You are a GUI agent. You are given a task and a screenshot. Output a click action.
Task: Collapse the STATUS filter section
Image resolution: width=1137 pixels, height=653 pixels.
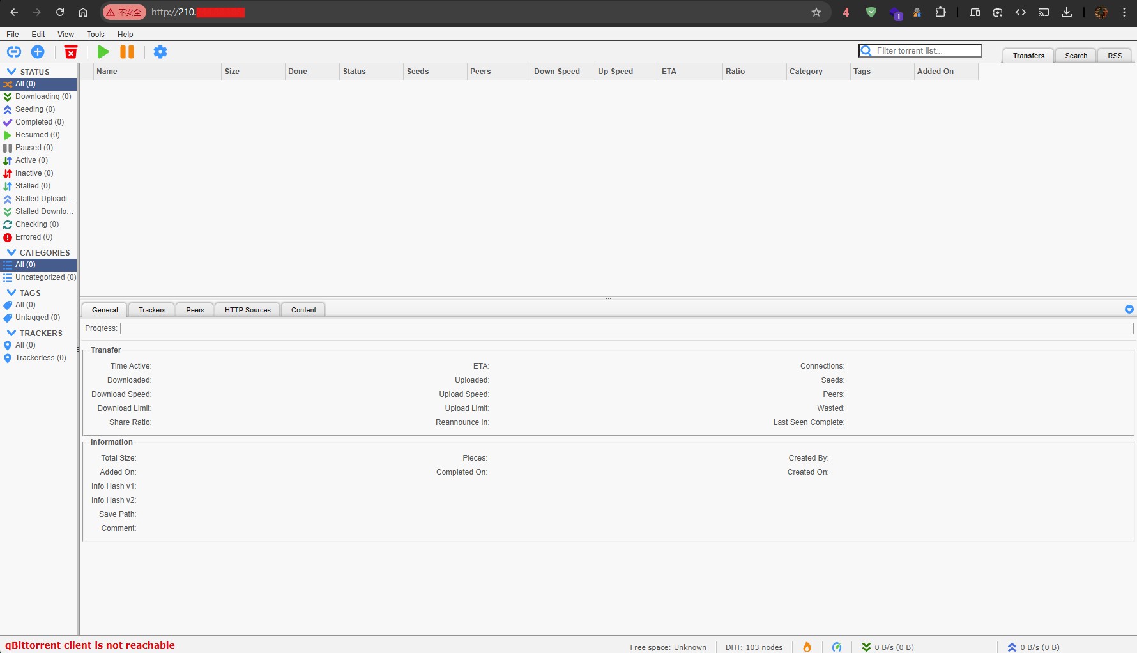[11, 72]
